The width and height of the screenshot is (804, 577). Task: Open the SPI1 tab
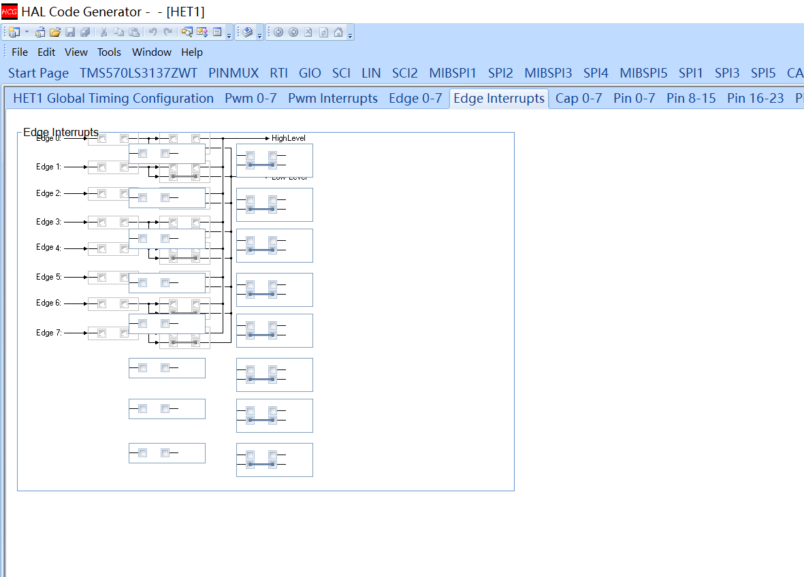pos(691,73)
